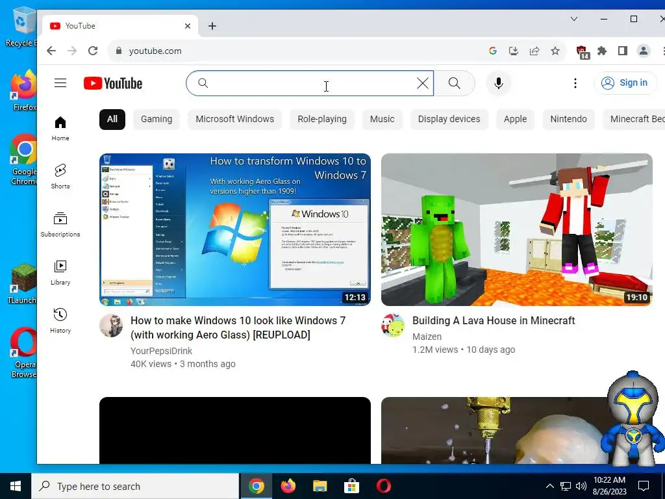Open Microsoft Store from the taskbar
The height and width of the screenshot is (499, 665).
pos(351,486)
